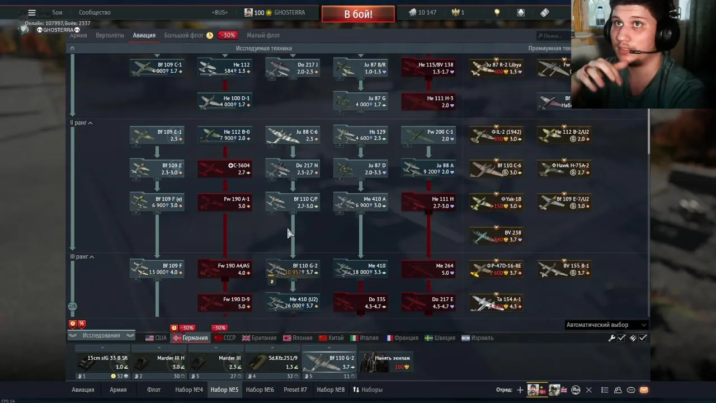This screenshot has height=403, width=716.
Task: Switch to the Вертолёты tab
Action: [x=110, y=35]
